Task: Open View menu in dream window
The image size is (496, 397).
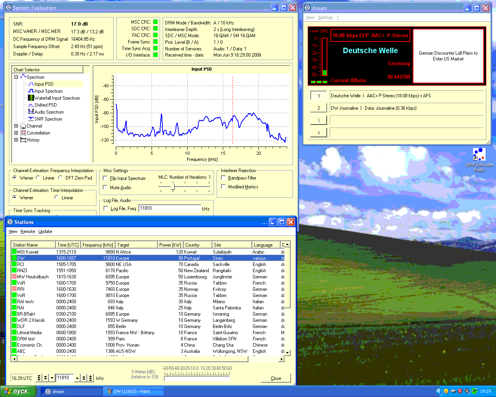Action: point(310,17)
